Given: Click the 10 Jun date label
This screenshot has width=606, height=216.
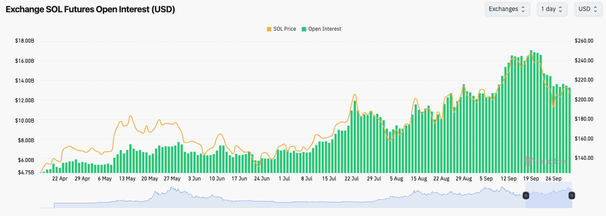Looking at the screenshot, I should coord(217,179).
